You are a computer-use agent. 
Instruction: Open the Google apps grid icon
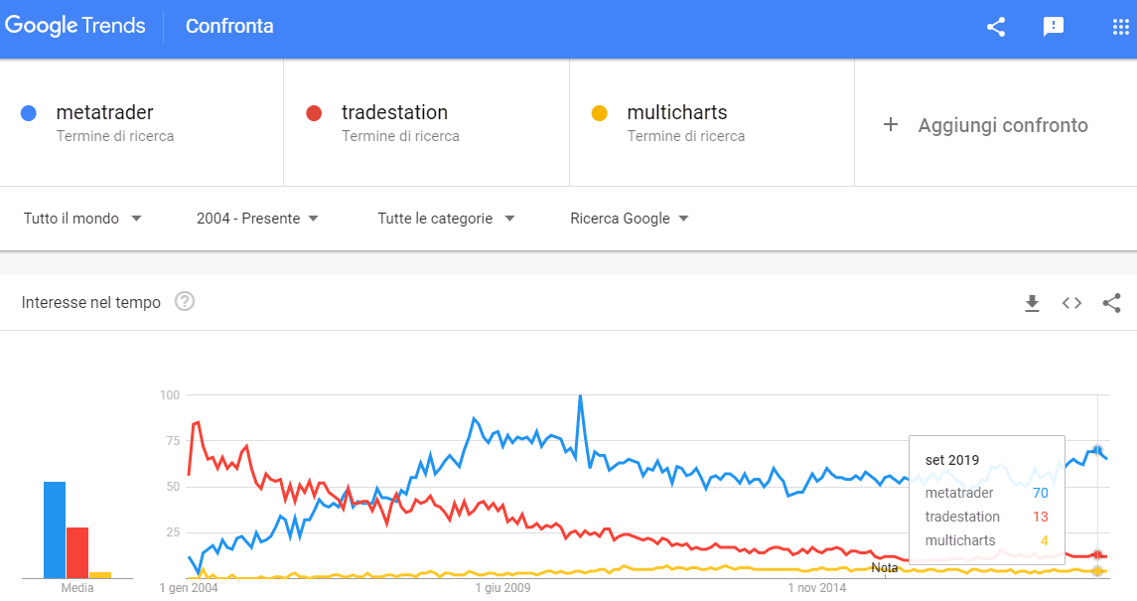click(1120, 28)
